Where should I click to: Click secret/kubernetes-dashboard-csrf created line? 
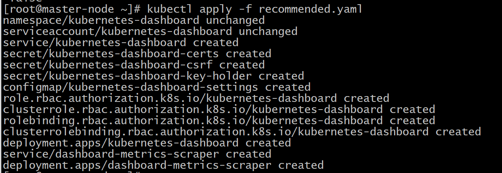[x=134, y=65]
